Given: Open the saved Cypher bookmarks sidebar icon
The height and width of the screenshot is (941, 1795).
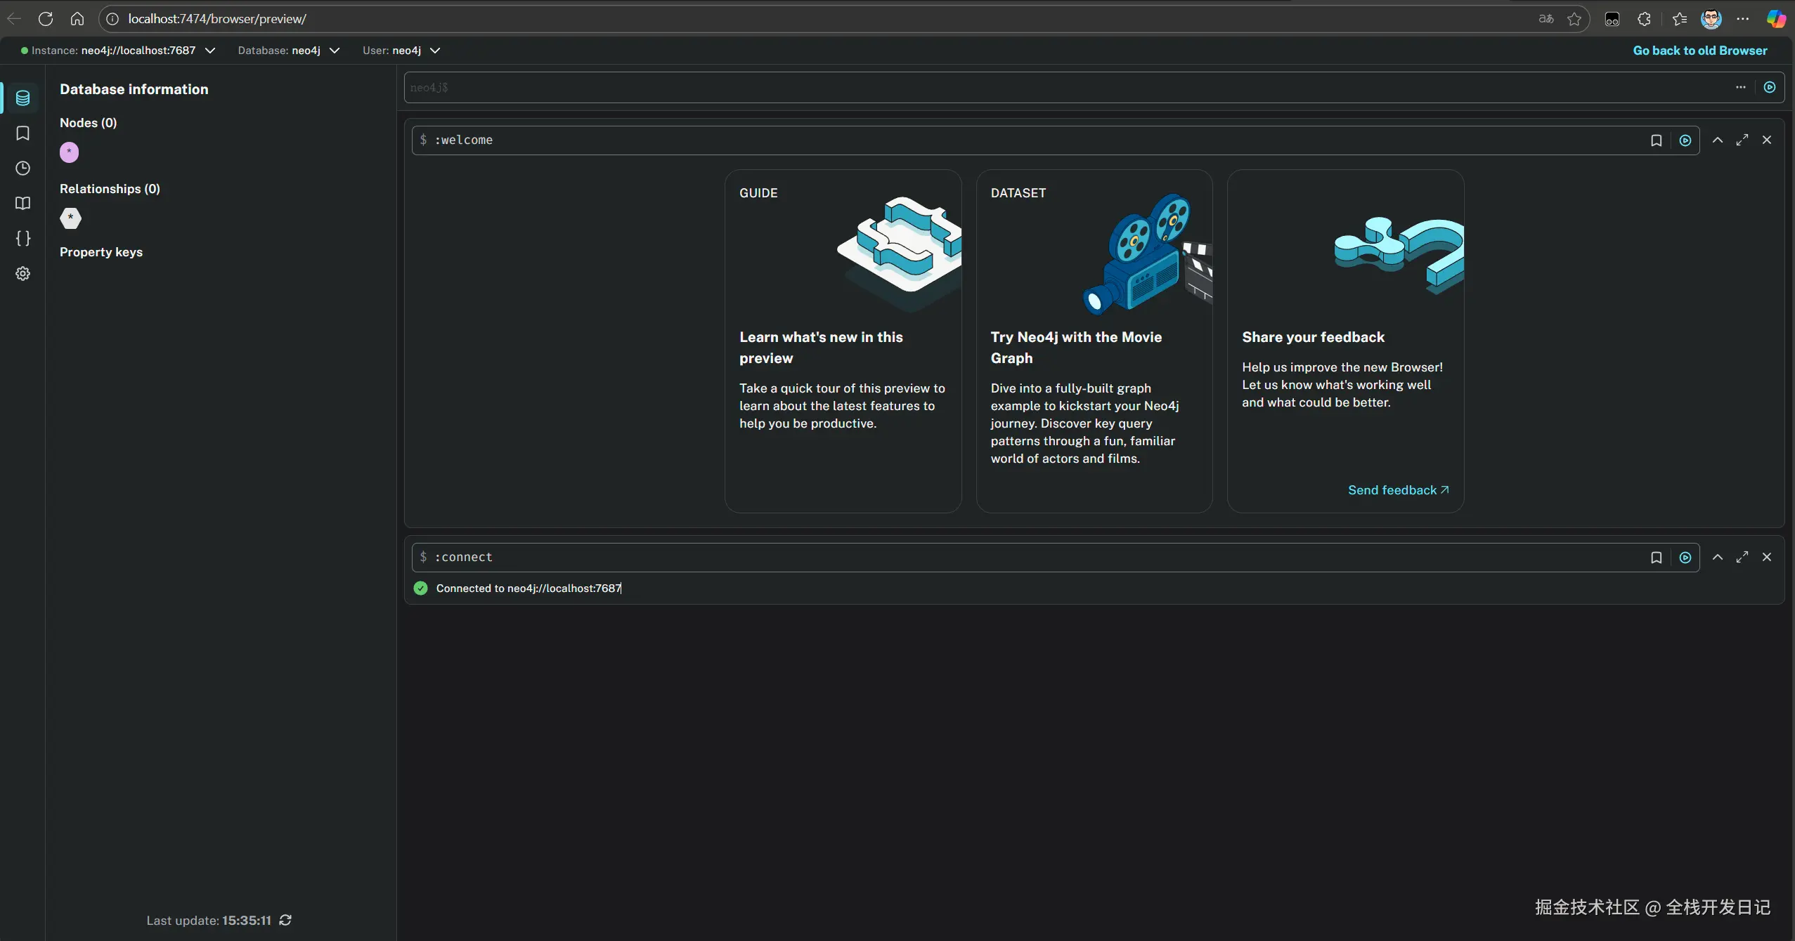Looking at the screenshot, I should pos(22,133).
